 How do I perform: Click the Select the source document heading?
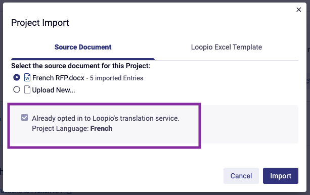tap(81, 66)
